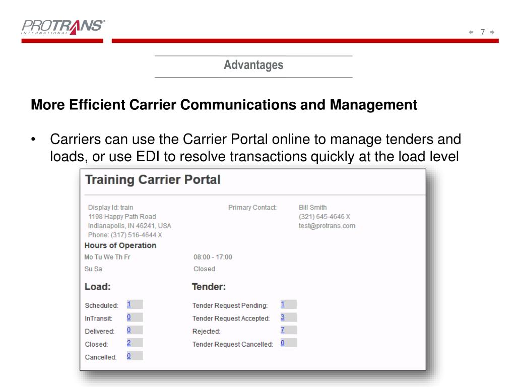Open Tender Request Accepted count link
This screenshot has height=387, width=516.
[282, 317]
